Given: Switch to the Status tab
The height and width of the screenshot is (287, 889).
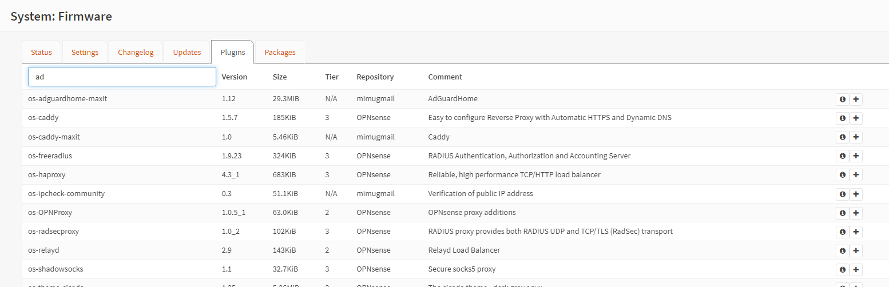Looking at the screenshot, I should tap(41, 53).
